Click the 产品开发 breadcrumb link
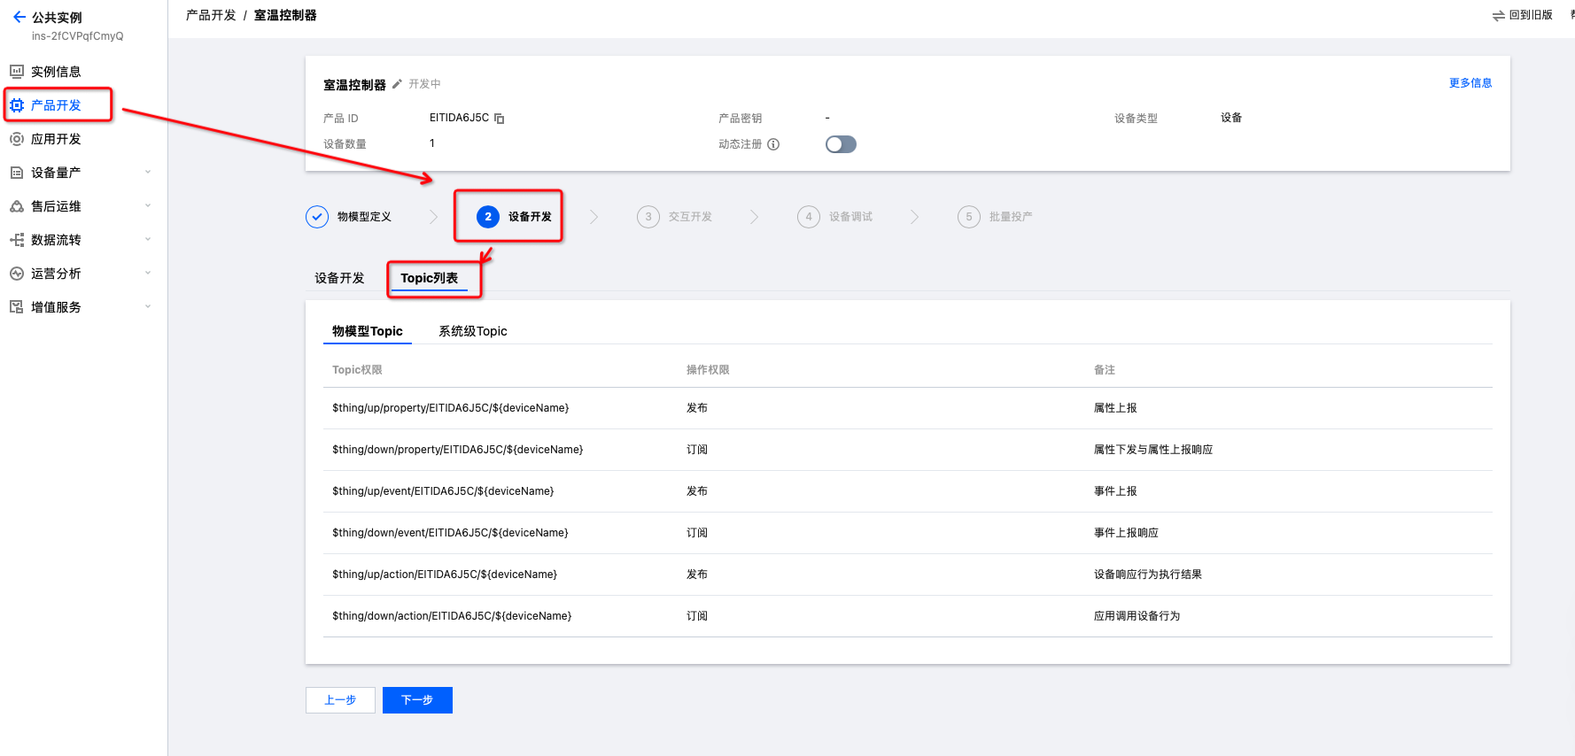The width and height of the screenshot is (1575, 756). click(x=211, y=15)
